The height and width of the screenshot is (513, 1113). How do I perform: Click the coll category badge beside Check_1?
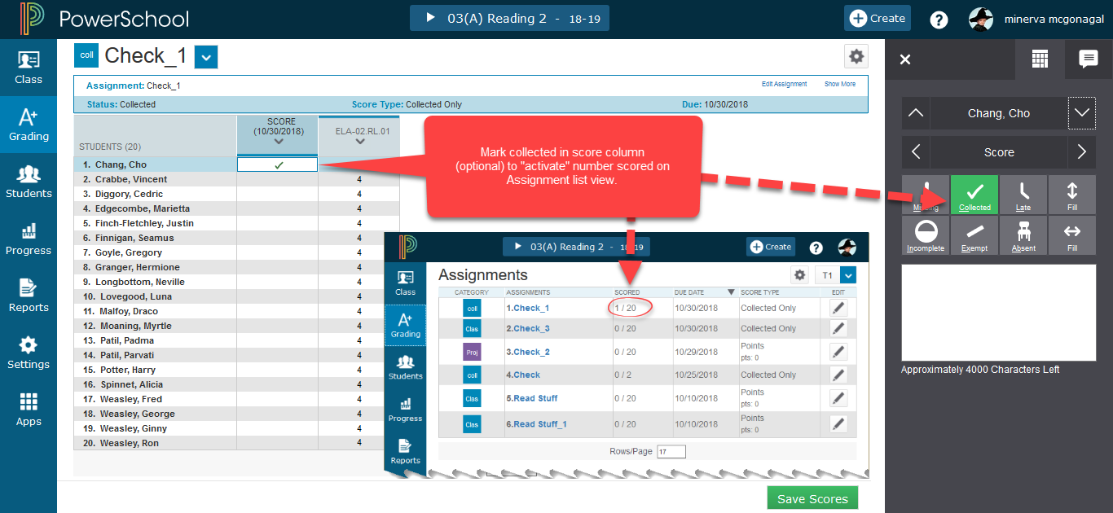(x=86, y=55)
